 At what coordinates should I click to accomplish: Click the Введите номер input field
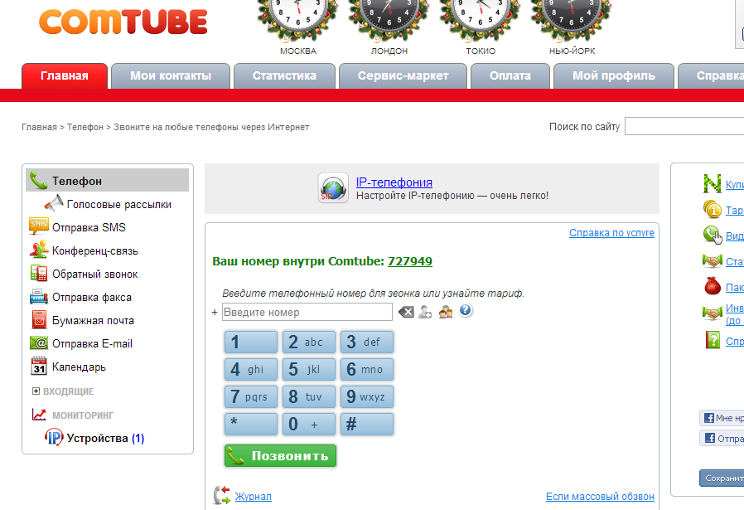click(307, 312)
